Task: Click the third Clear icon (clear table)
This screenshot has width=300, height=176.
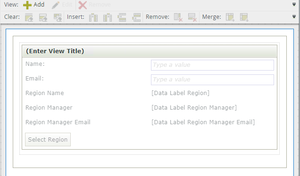Action: coord(58,17)
